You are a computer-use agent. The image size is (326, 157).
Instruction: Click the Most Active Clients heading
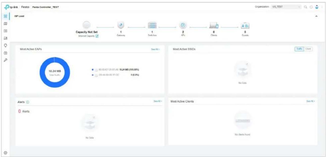pos(182,101)
